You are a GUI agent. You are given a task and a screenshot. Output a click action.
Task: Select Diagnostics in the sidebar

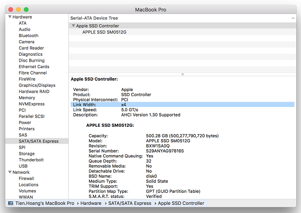(x=31, y=54)
